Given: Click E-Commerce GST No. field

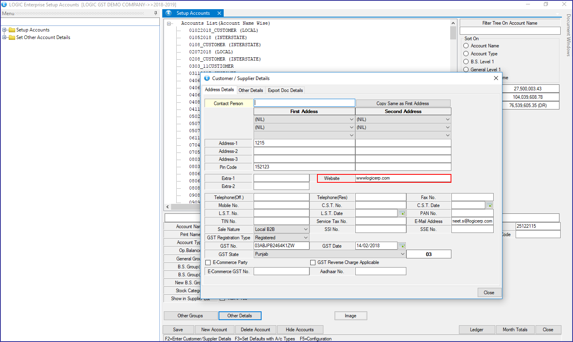Looking at the screenshot, I should click(x=281, y=271).
